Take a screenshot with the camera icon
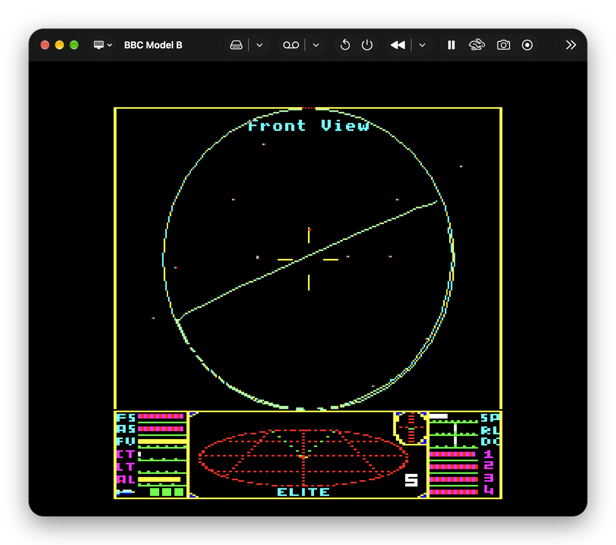The image size is (616, 545). click(x=503, y=45)
